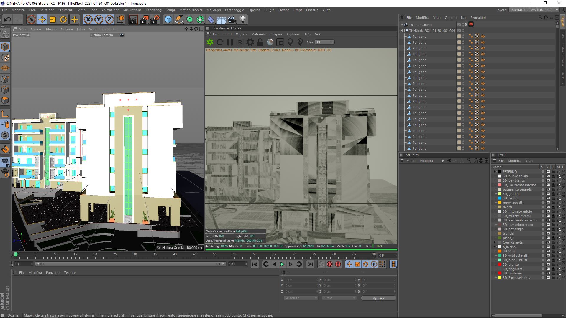Click the lock icon in Live Viewer
This screenshot has height=318, width=566.
(x=260, y=42)
